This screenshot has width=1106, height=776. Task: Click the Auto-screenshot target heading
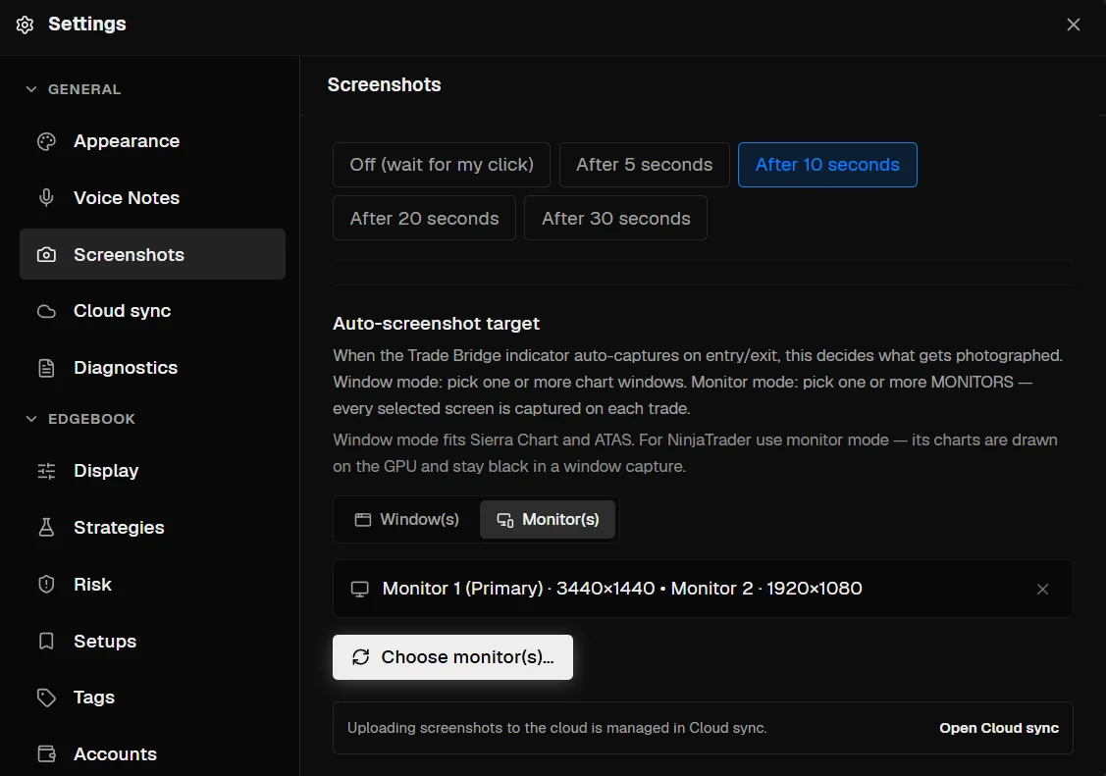[436, 324]
